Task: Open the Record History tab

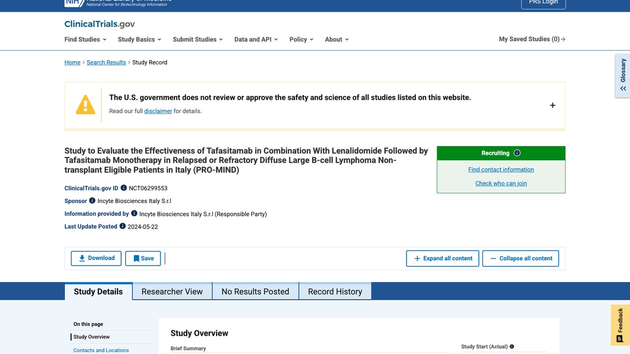Action: tap(335, 292)
